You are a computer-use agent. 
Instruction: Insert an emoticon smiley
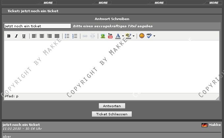(142, 36)
